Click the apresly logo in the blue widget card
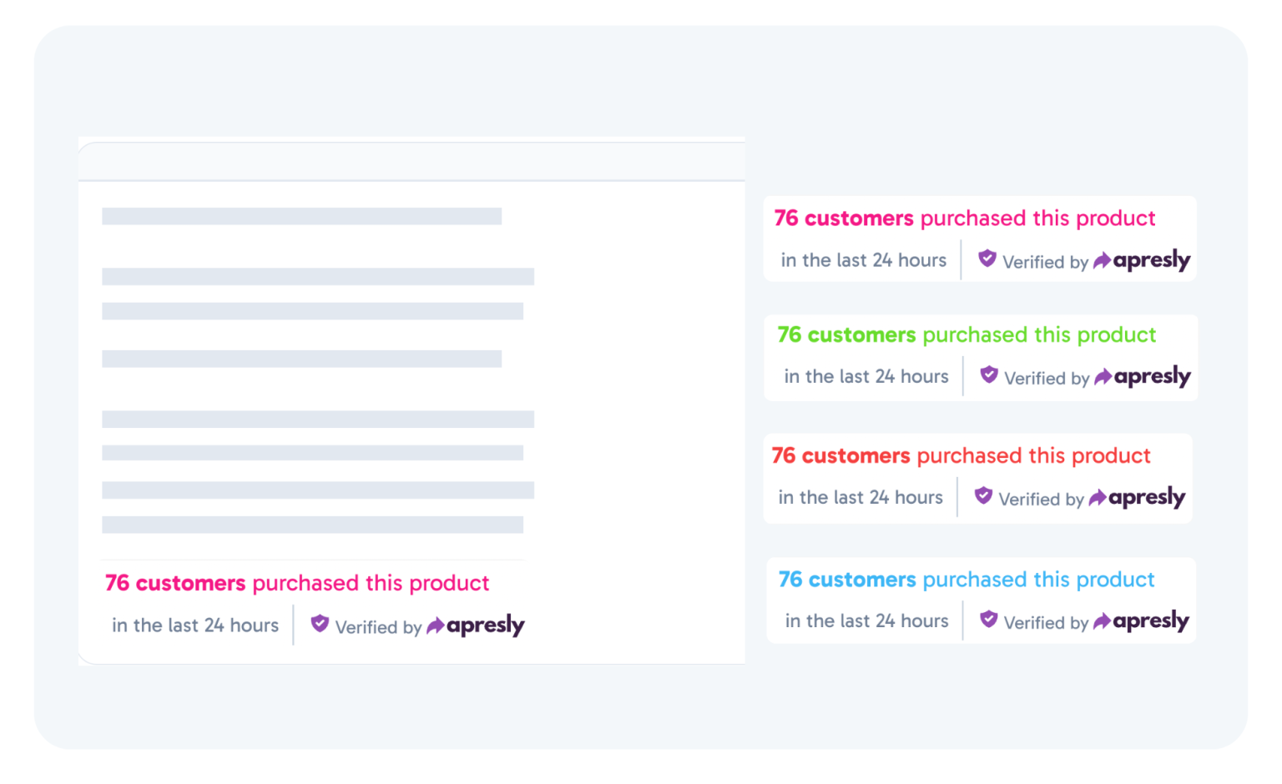The width and height of the screenshot is (1282, 784). 1141,621
